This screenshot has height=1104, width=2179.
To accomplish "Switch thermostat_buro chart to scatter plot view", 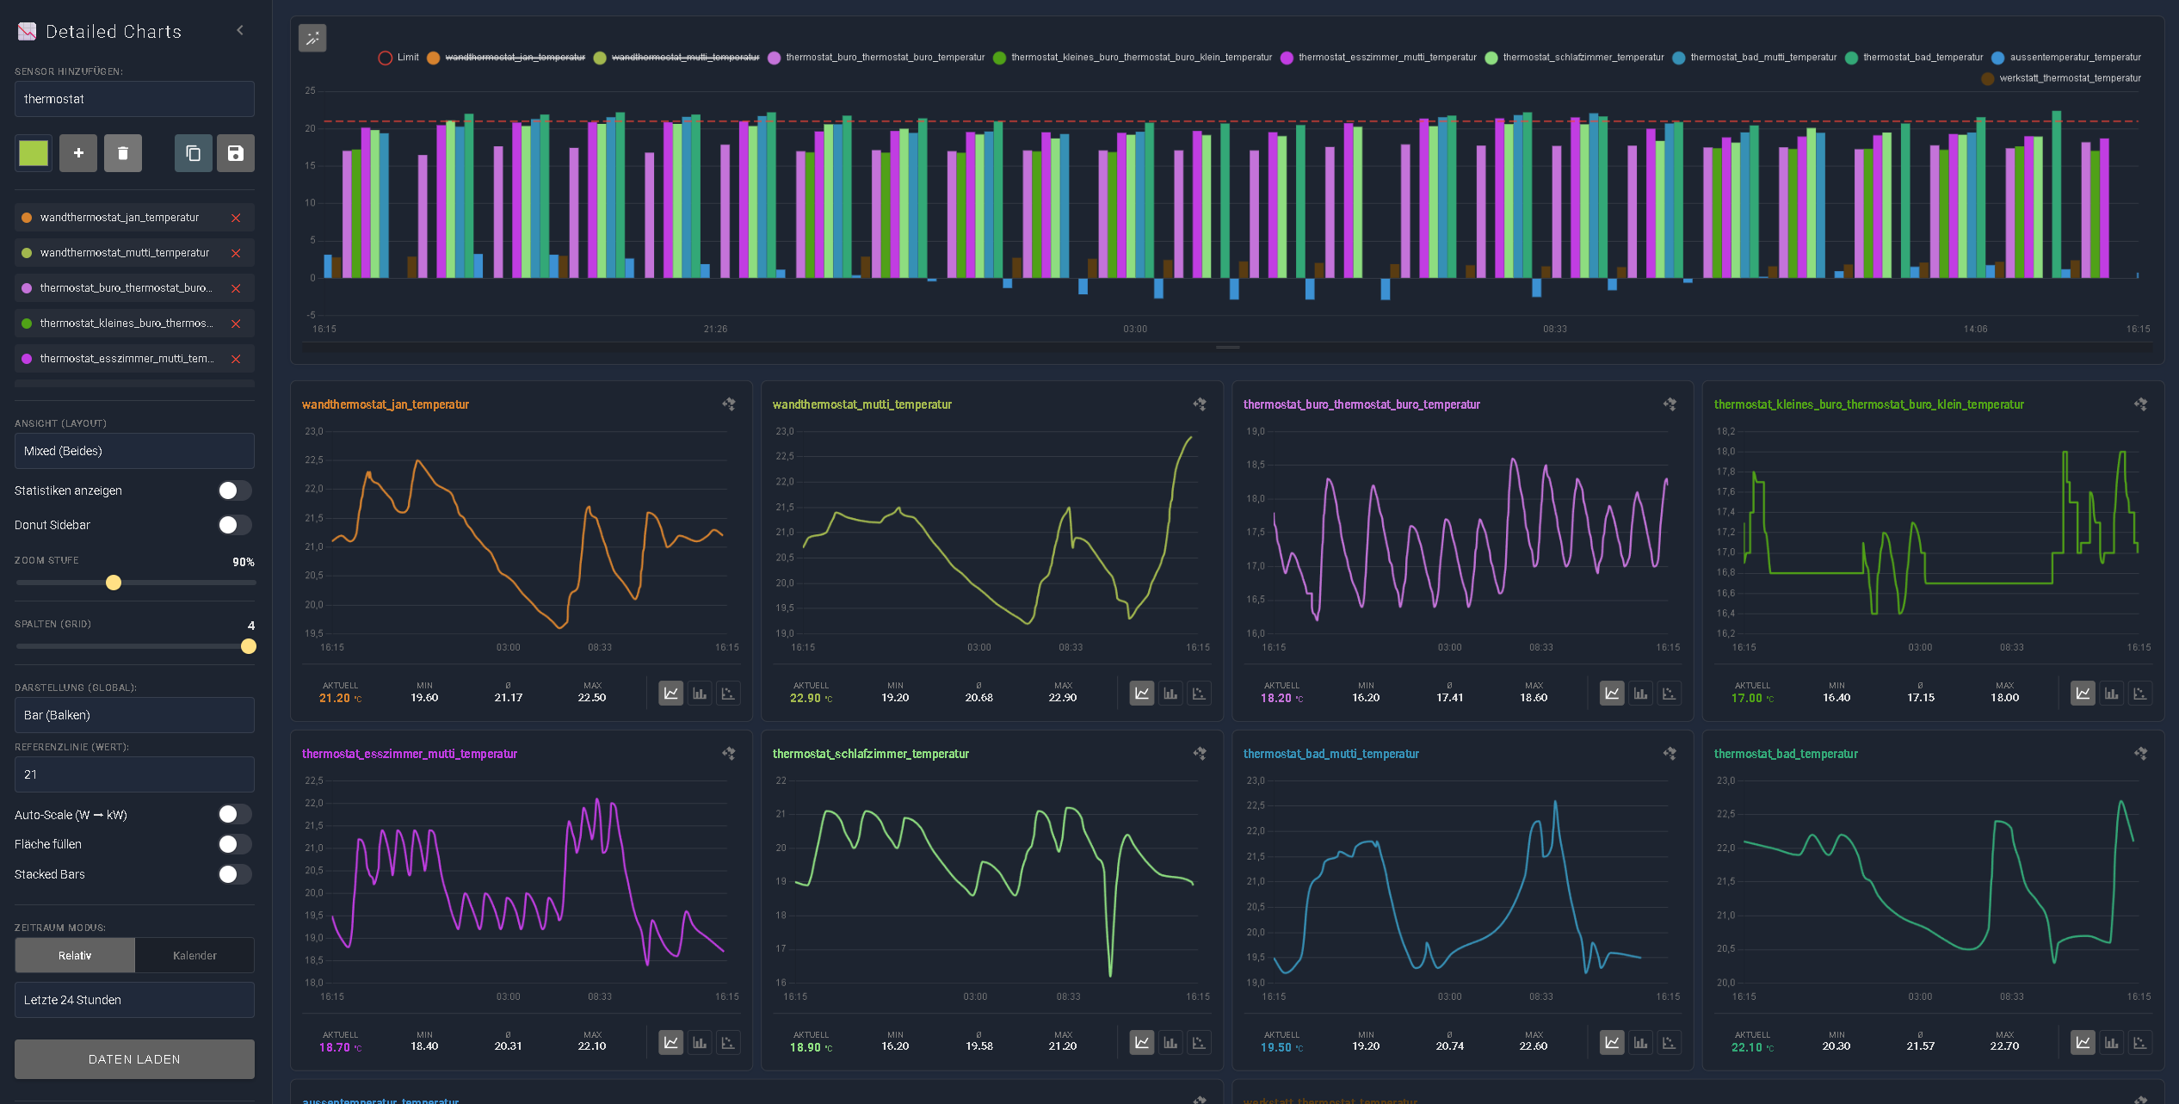I will click(x=1670, y=693).
